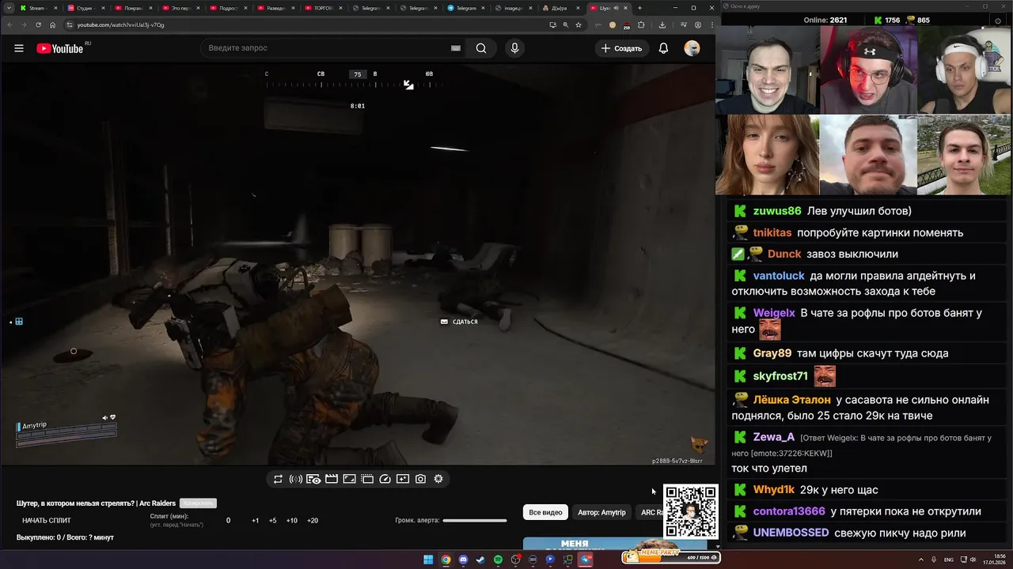Click the QR code overlay image

point(691,511)
